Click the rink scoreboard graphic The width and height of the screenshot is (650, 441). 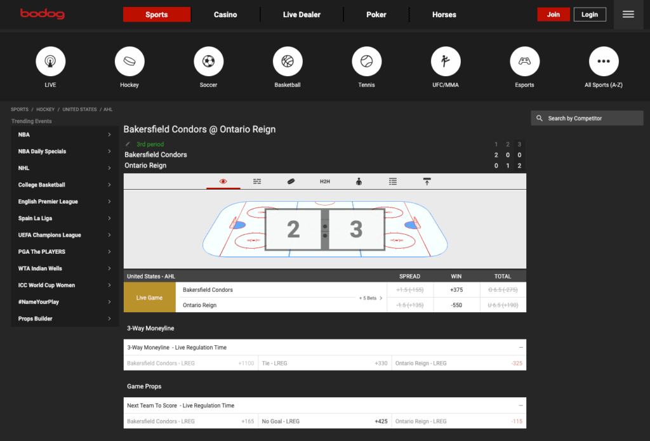pos(325,229)
